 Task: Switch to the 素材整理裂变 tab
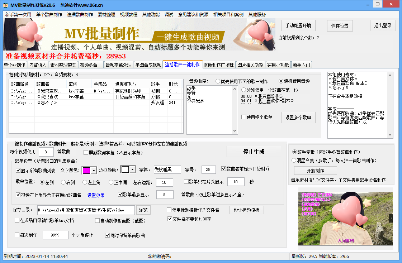(63, 65)
